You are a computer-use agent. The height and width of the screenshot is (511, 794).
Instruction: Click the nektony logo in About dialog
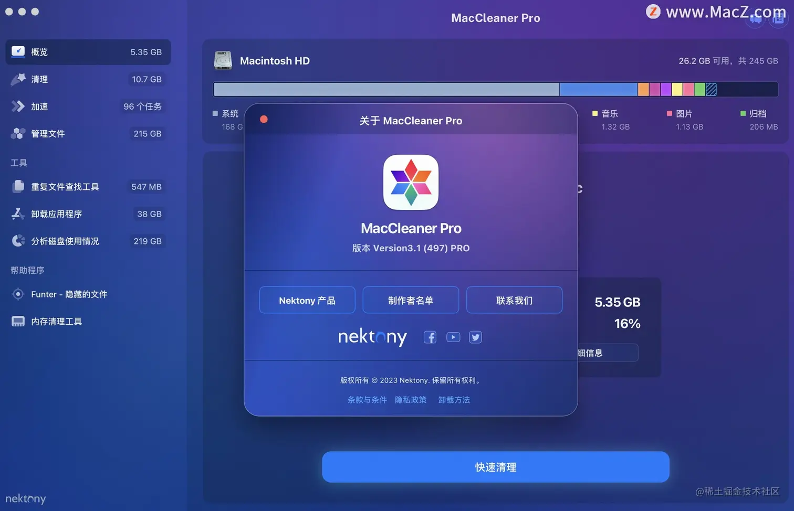(372, 337)
